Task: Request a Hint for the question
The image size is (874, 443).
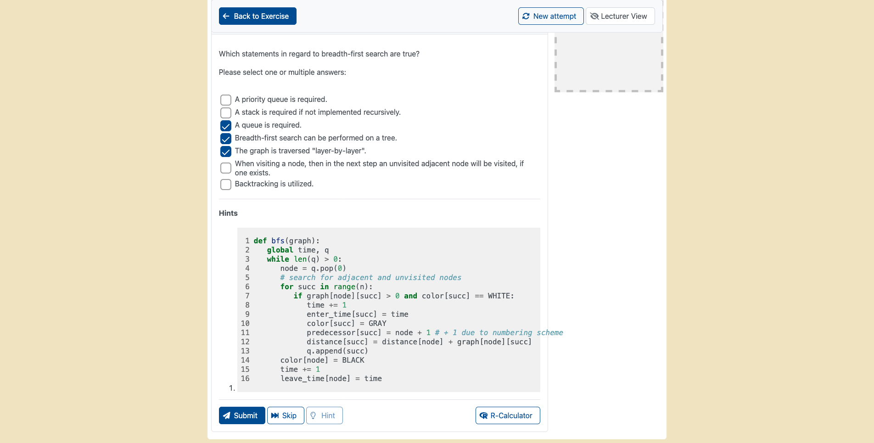Action: (x=325, y=415)
